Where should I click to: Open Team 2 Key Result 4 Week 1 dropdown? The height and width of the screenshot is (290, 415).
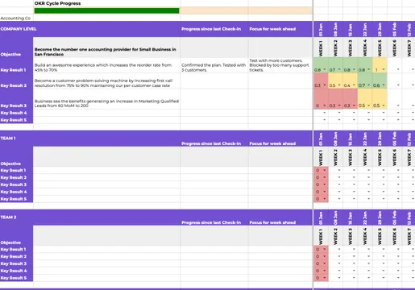click(325, 271)
